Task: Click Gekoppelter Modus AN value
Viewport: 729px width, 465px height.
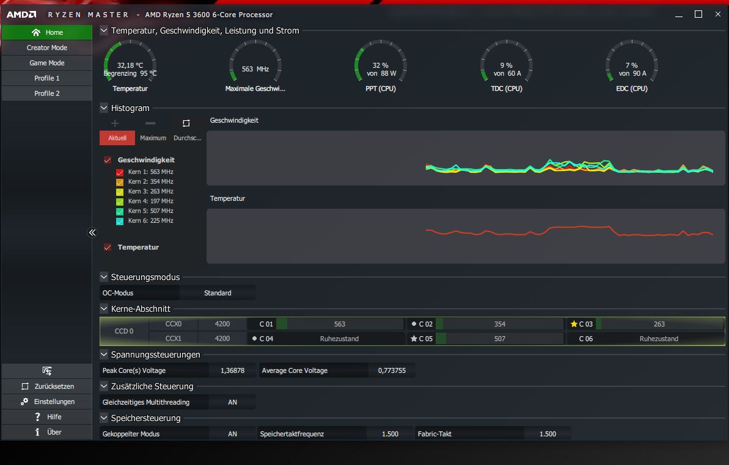Action: [232, 434]
